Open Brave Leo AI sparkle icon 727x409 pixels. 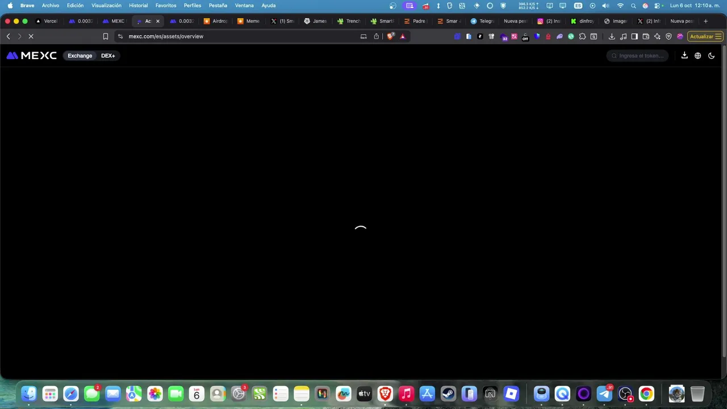pyautogui.click(x=657, y=36)
